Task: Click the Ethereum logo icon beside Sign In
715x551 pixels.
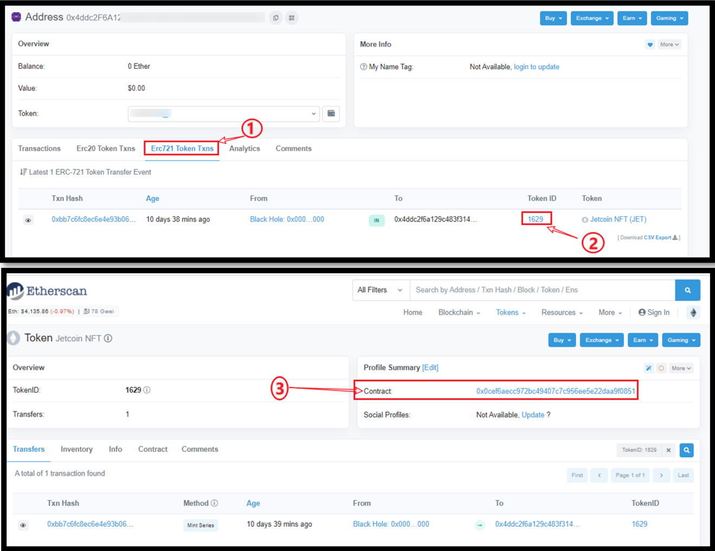Action: point(693,312)
